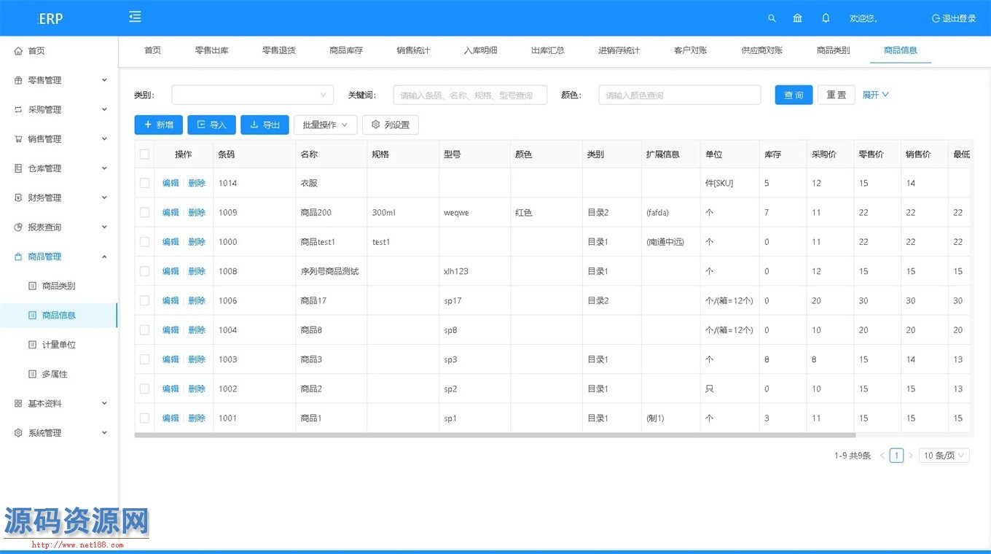The height and width of the screenshot is (554, 991).
Task: Tick the select-all checkbox in table header
Action: tap(144, 154)
